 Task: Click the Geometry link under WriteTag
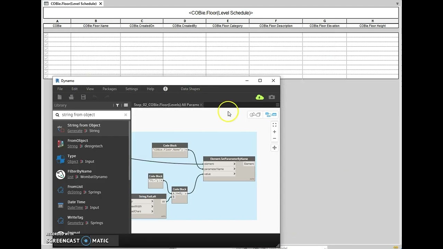pos(75,223)
